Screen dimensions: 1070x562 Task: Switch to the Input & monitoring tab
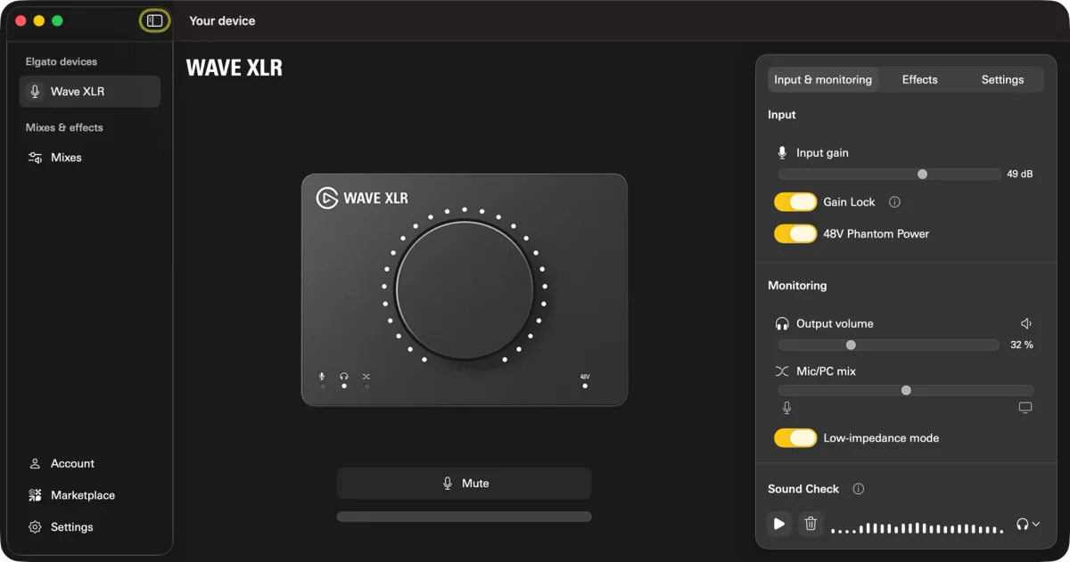pos(823,79)
